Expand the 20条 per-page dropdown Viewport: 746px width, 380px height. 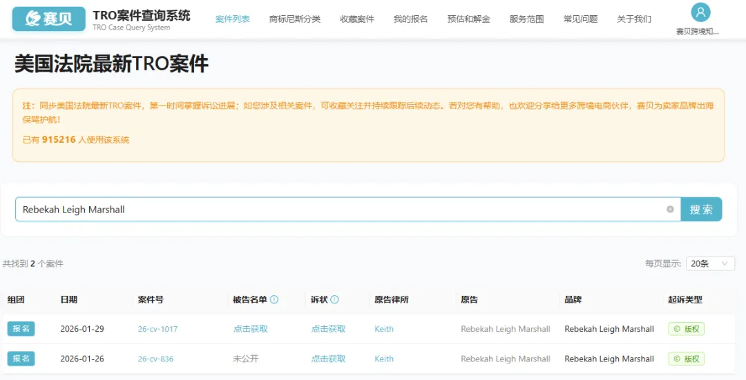(x=710, y=263)
